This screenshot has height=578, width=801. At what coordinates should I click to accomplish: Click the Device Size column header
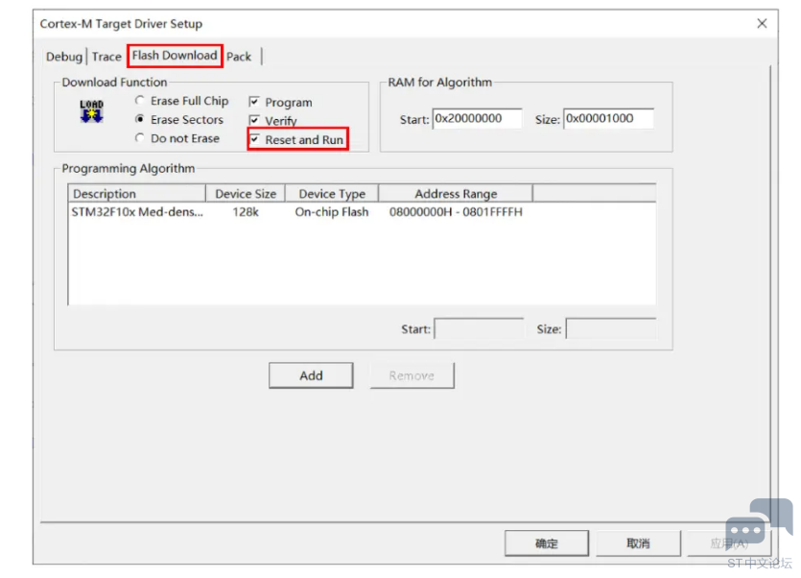246,194
